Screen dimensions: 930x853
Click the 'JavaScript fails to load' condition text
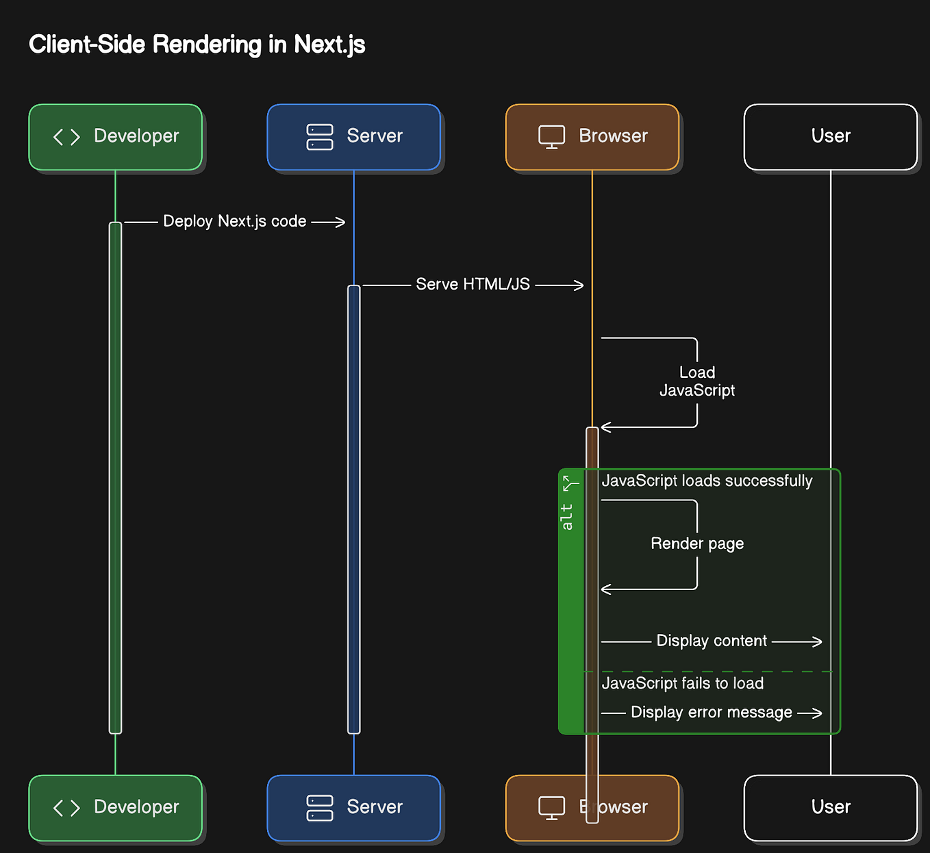point(682,683)
